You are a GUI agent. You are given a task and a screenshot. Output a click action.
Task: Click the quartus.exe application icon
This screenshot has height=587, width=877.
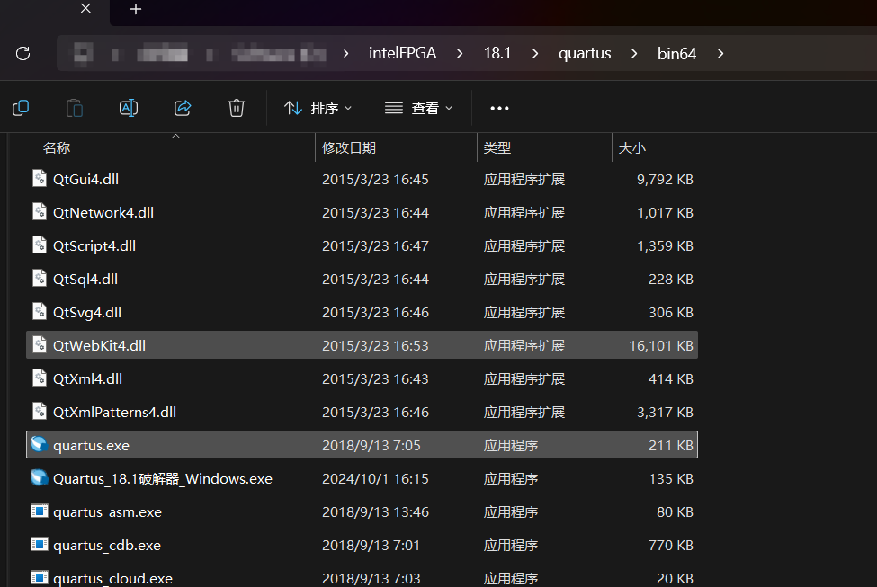coord(40,444)
